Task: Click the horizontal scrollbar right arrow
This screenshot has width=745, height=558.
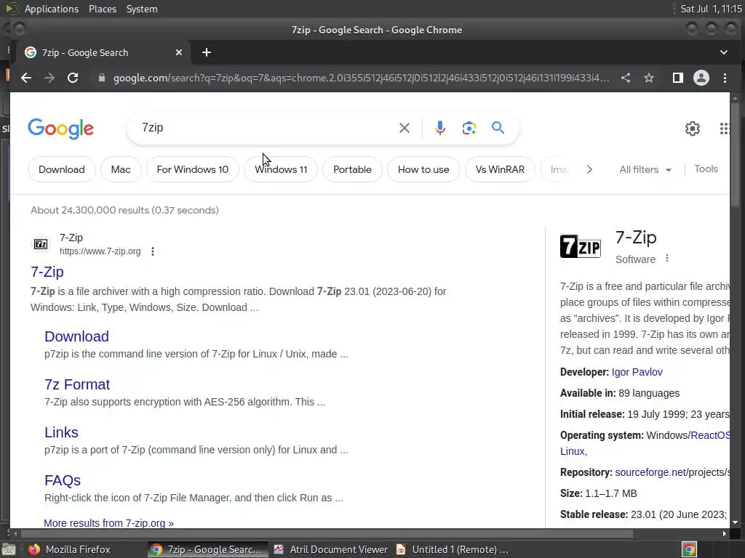Action: pos(724,533)
